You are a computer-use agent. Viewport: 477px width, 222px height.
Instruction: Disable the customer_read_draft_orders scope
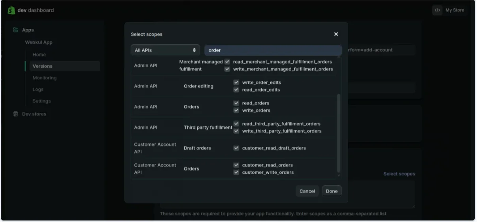coord(236,148)
